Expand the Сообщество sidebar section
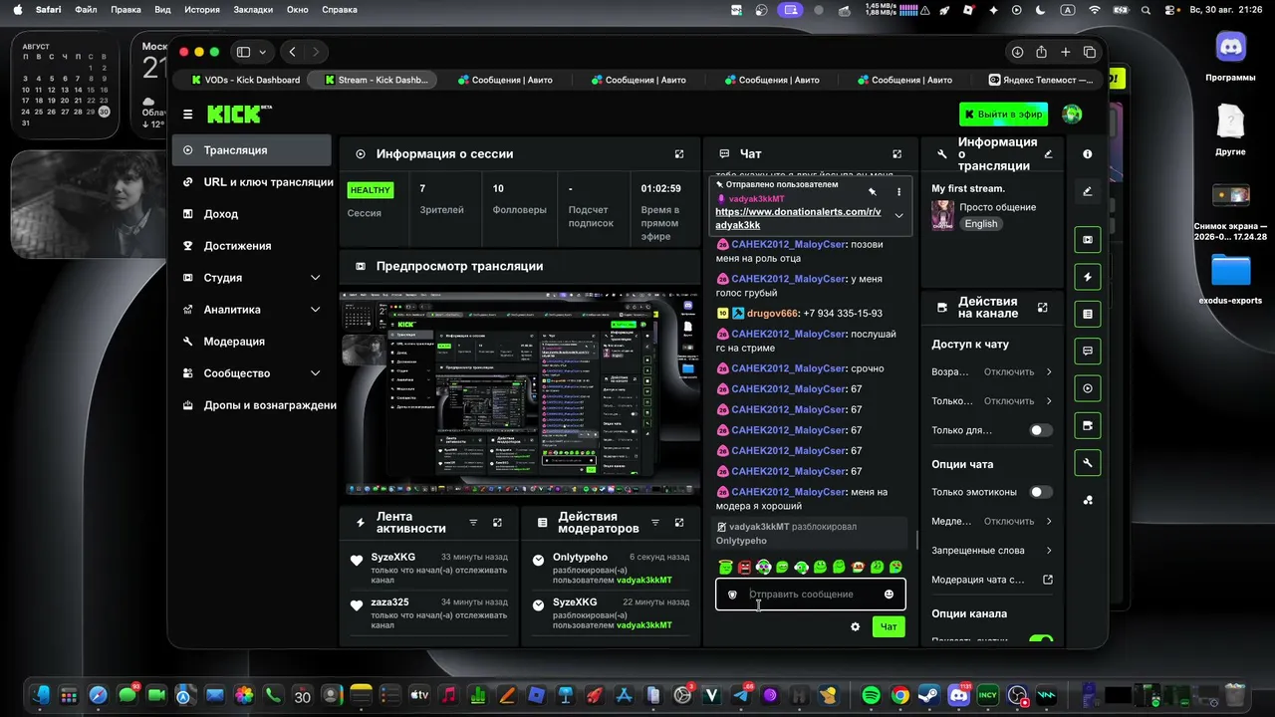The height and width of the screenshot is (717, 1275). (x=316, y=373)
